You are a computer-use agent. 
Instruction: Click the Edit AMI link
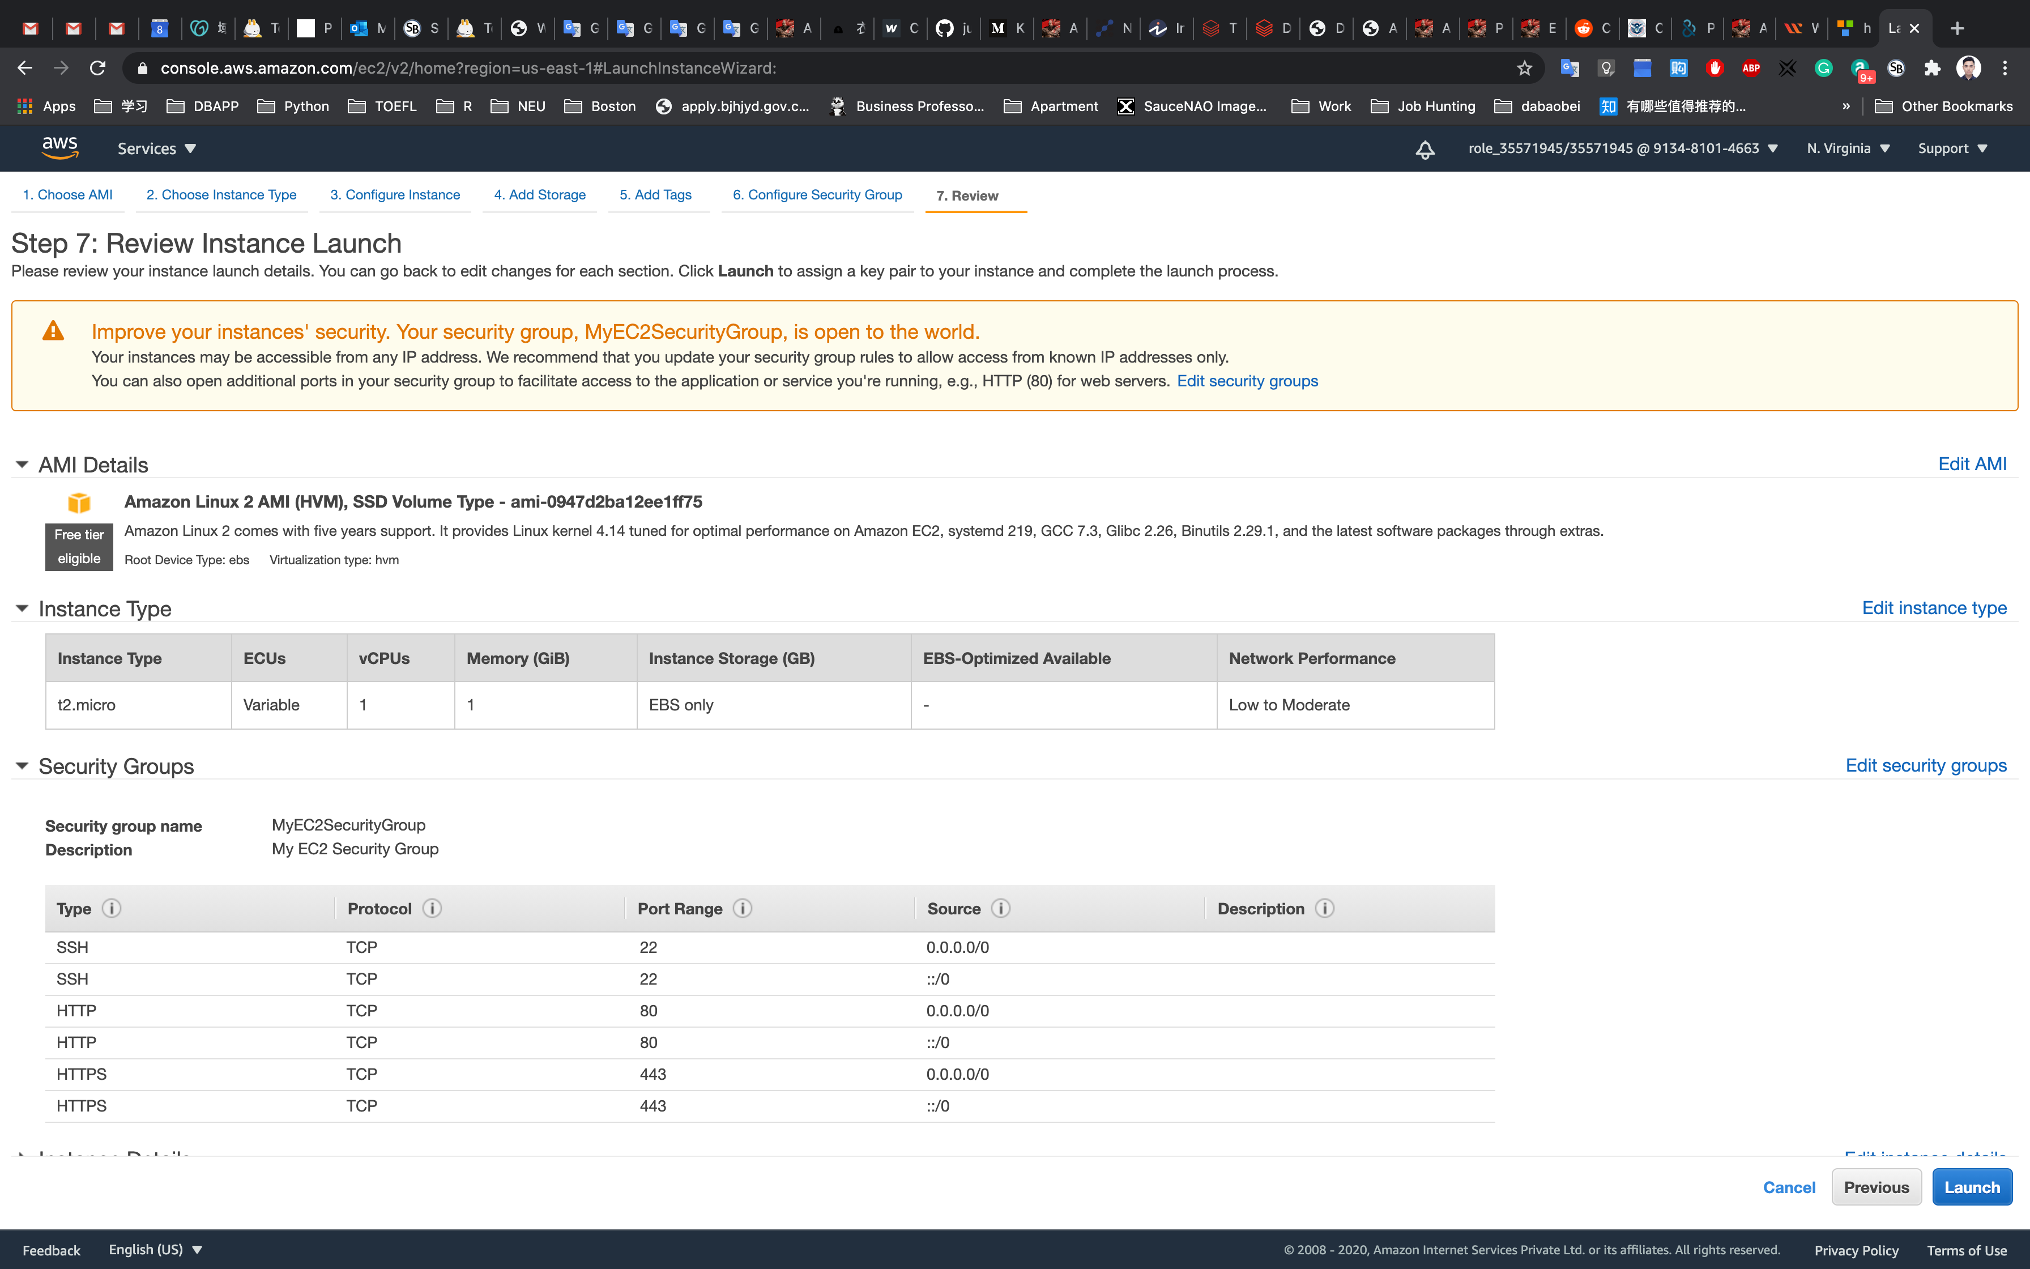tap(1971, 464)
